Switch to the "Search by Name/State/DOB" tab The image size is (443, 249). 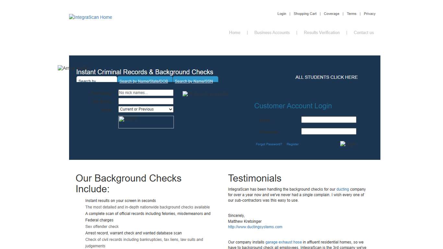pos(144,81)
